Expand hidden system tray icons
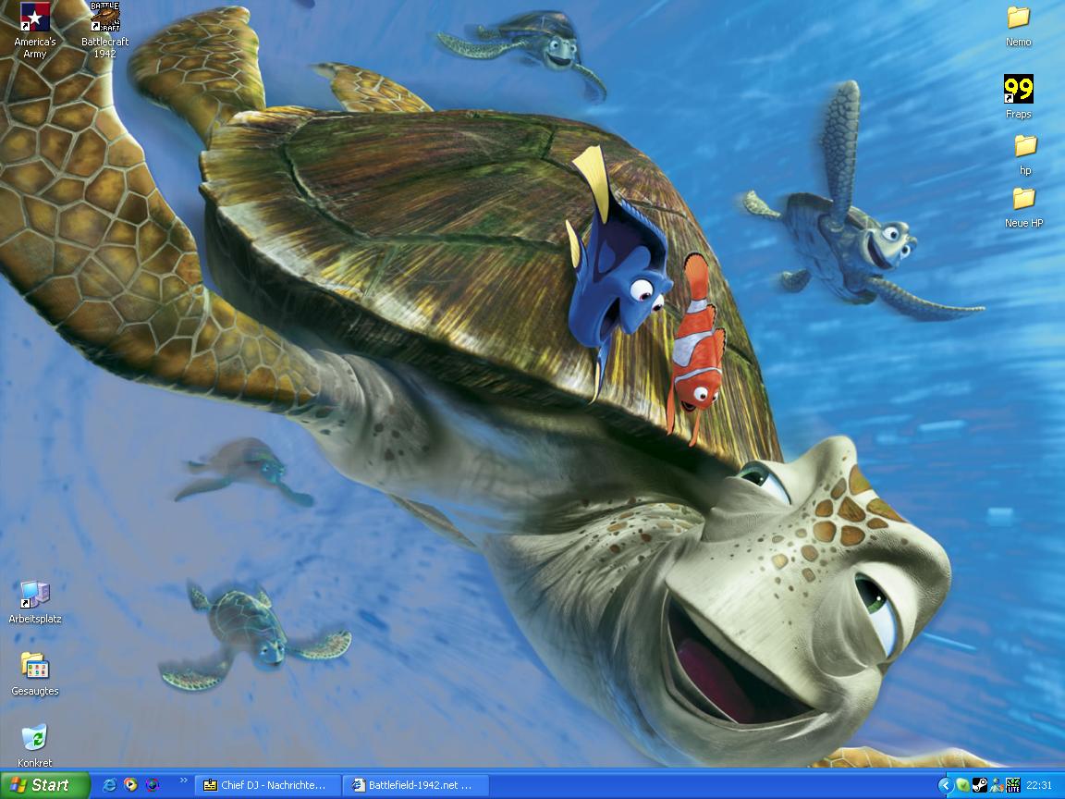The height and width of the screenshot is (799, 1065). tap(944, 785)
